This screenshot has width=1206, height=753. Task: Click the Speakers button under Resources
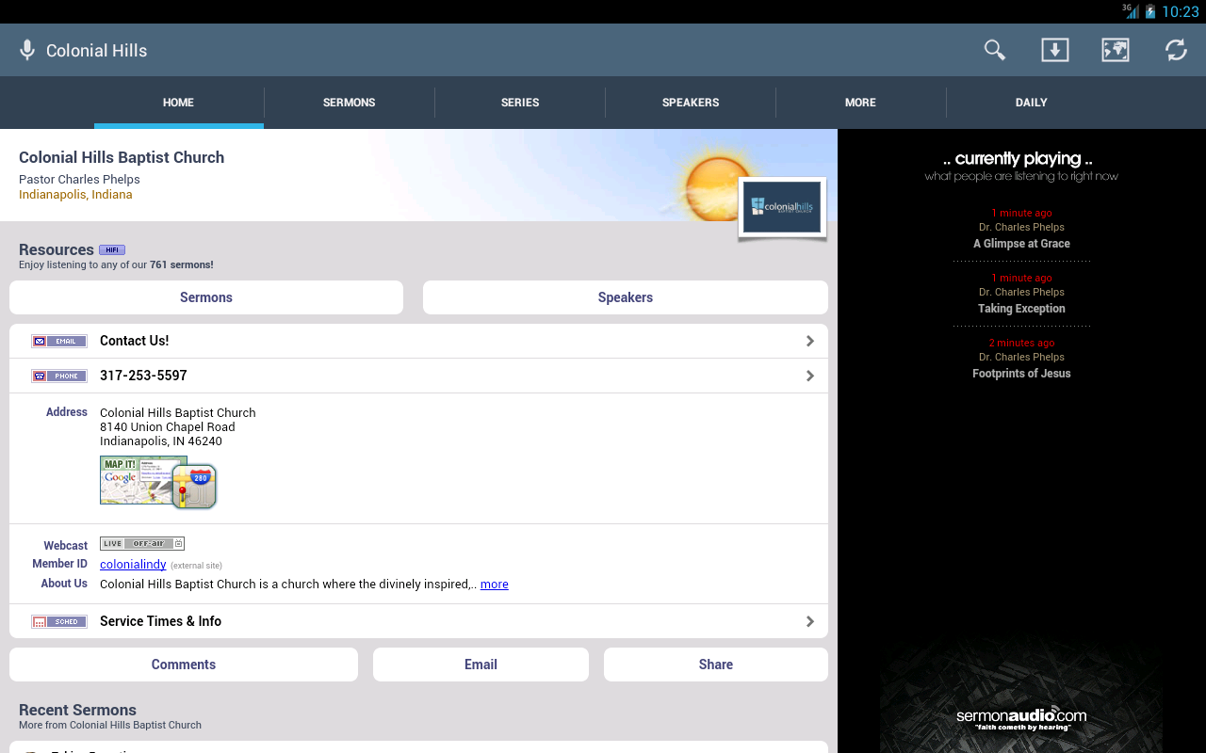click(626, 297)
